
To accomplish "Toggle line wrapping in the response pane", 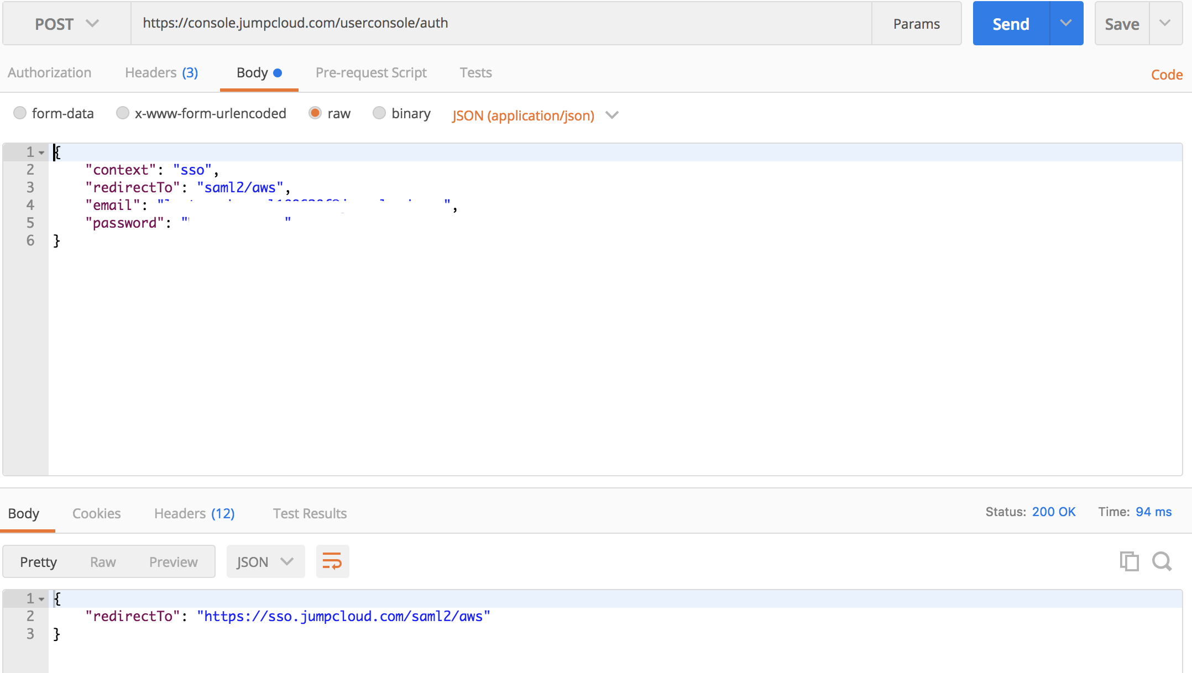I will (332, 561).
